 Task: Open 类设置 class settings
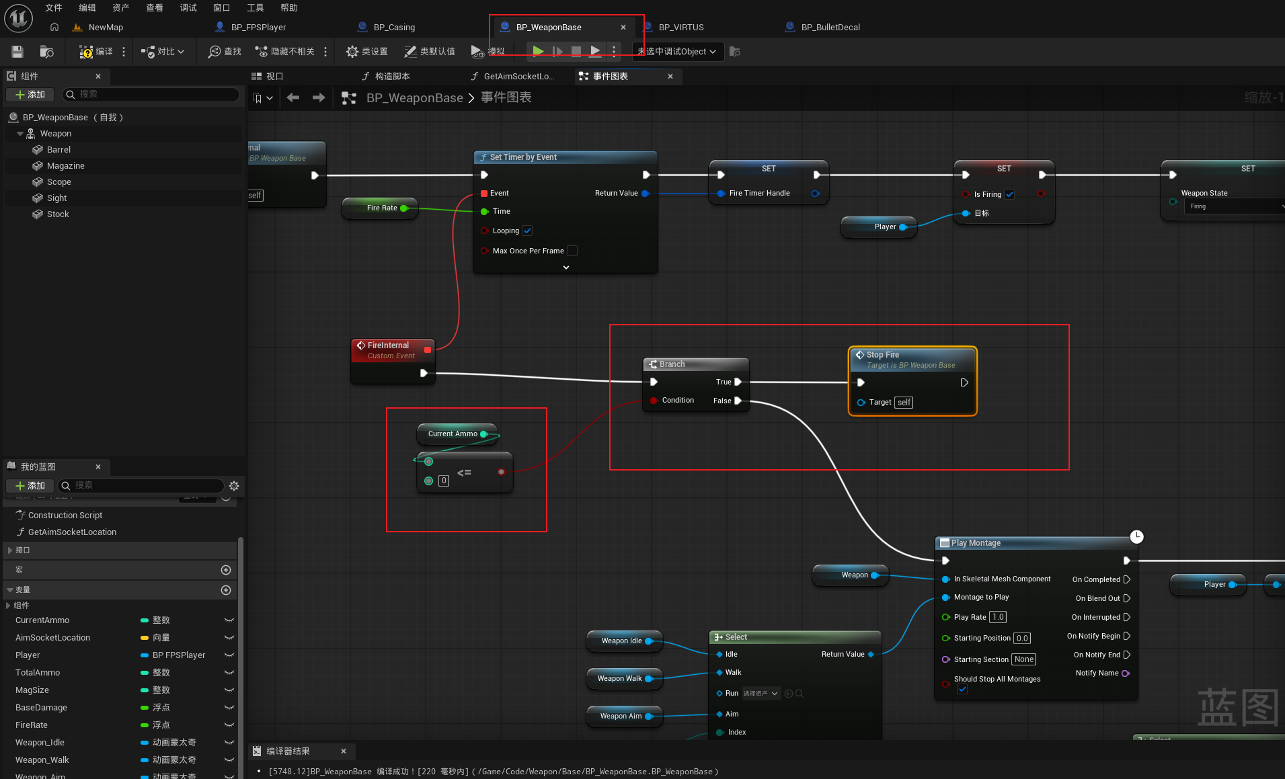(x=366, y=52)
